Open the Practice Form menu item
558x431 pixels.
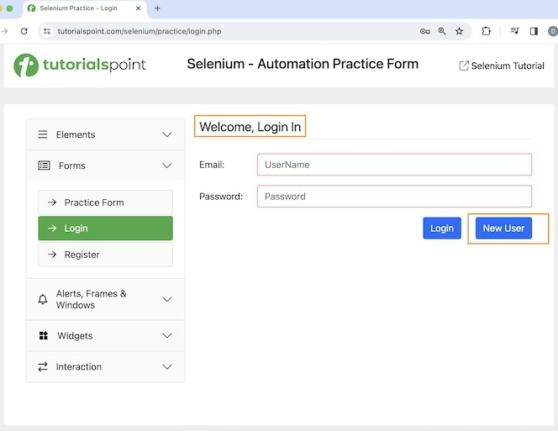[x=105, y=202]
